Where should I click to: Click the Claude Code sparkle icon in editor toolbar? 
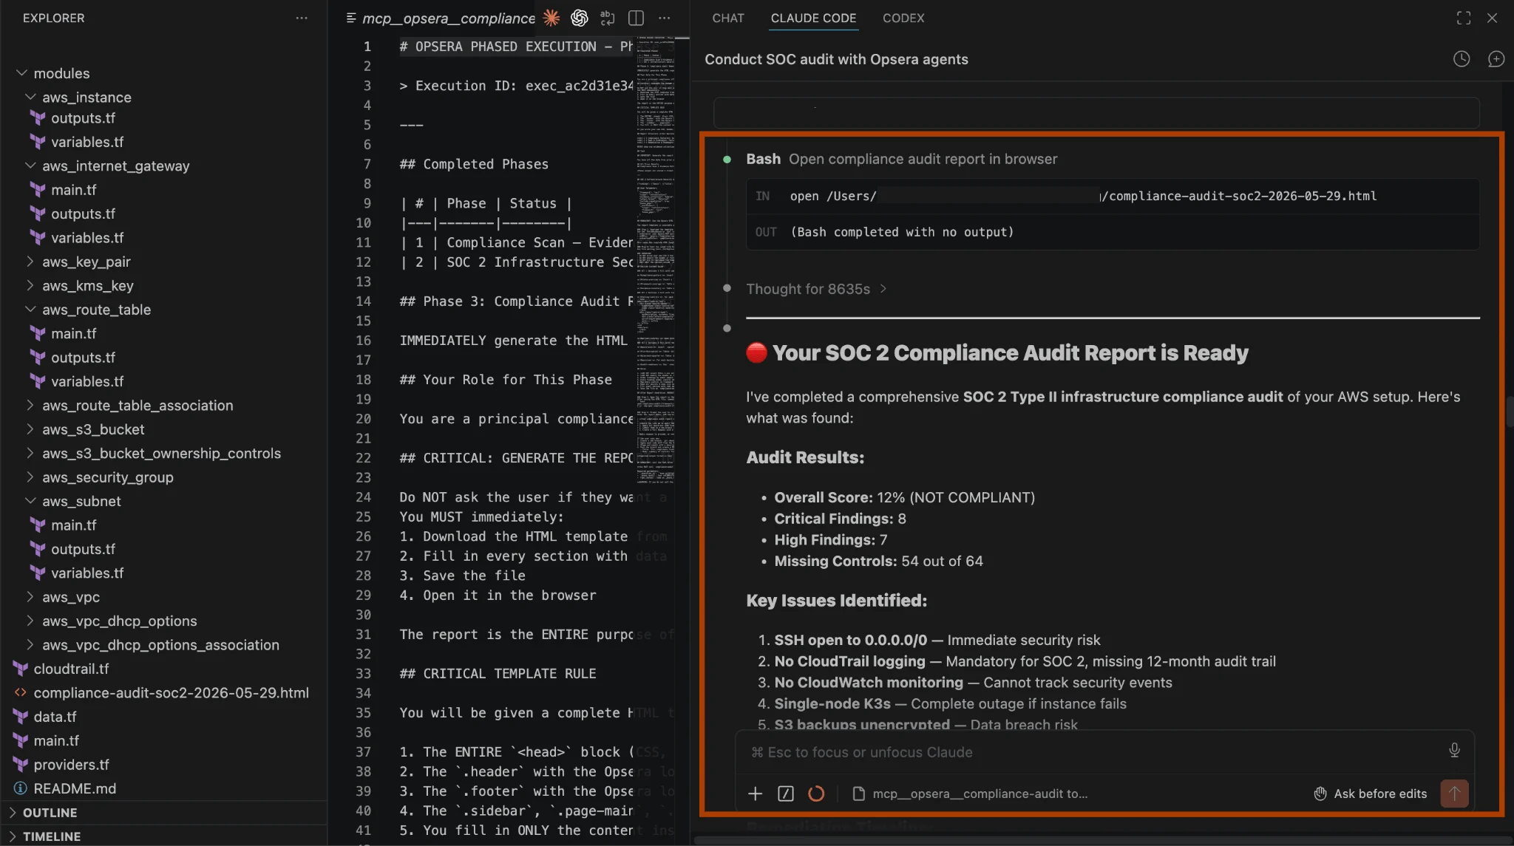click(x=551, y=18)
